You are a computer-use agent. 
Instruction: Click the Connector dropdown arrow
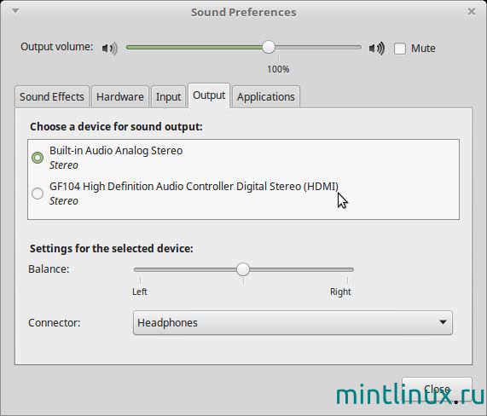click(443, 322)
